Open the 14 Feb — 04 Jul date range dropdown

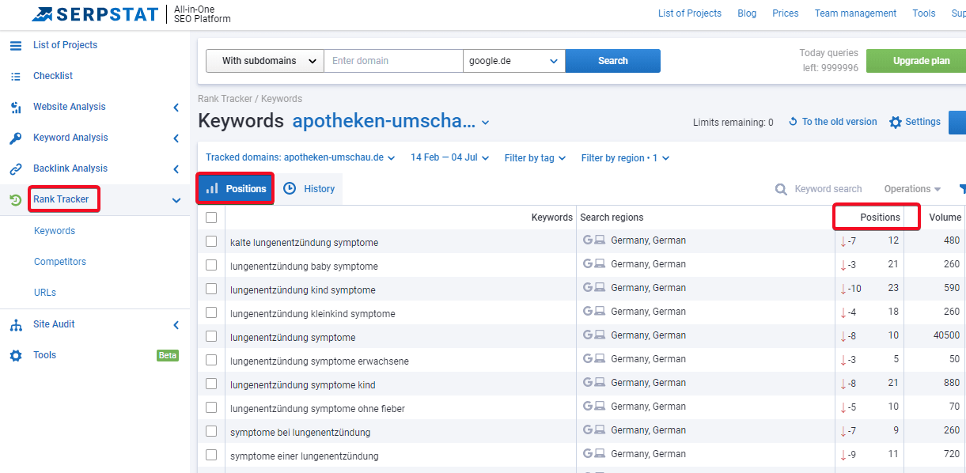pos(449,157)
